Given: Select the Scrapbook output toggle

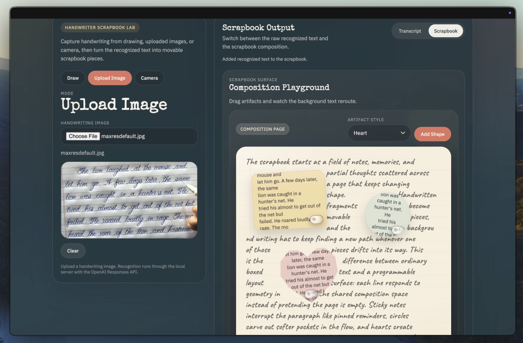Looking at the screenshot, I should click(446, 31).
